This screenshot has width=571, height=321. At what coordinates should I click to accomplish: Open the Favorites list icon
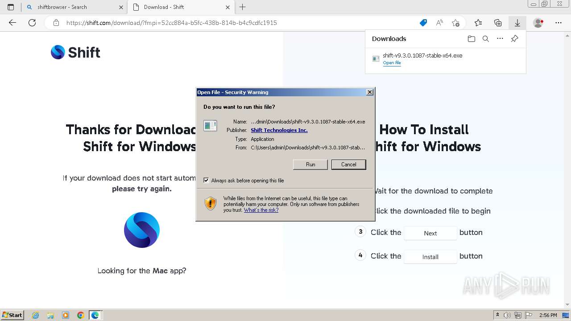coord(478,23)
